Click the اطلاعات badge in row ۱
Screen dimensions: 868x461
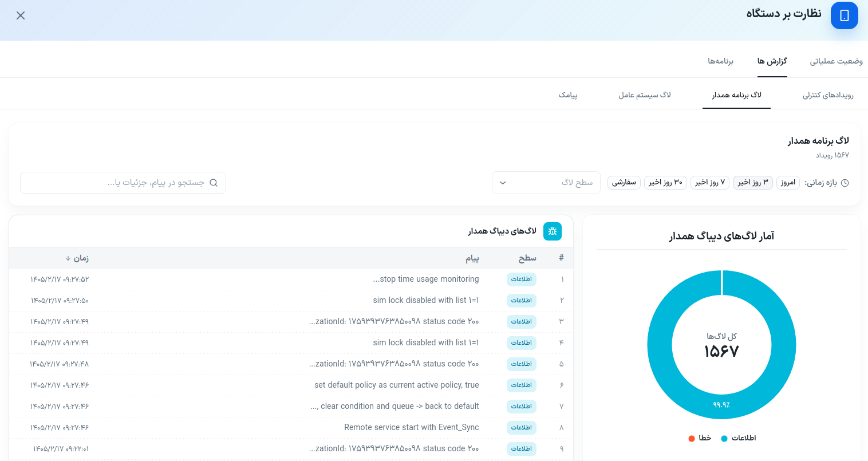point(522,279)
